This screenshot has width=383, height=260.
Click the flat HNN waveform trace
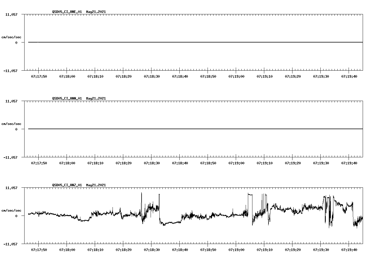169,129
